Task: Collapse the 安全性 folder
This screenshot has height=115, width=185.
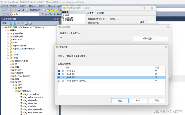Action: tap(11, 82)
